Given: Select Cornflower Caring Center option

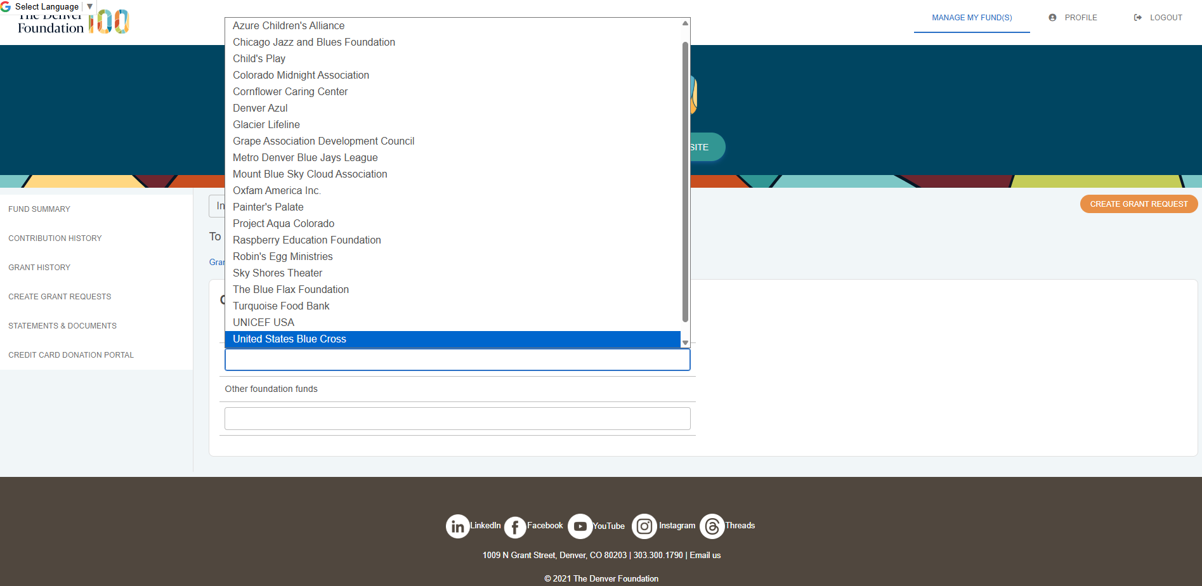Looking at the screenshot, I should [x=453, y=92].
